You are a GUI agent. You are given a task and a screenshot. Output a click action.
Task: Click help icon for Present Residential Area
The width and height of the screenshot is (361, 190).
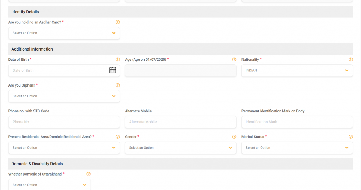coord(118,137)
